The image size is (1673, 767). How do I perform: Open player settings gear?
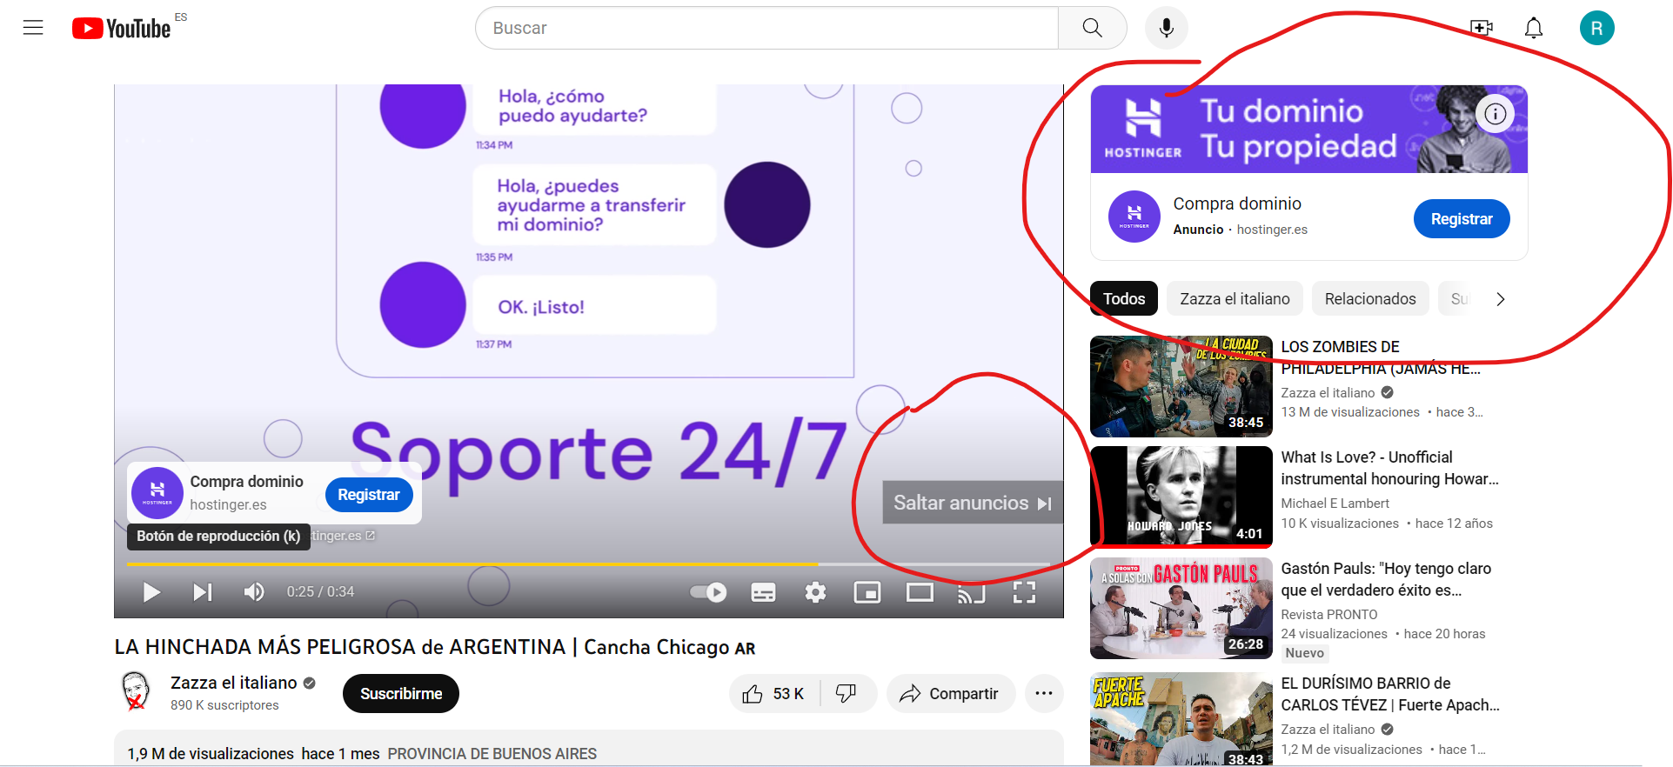click(815, 592)
